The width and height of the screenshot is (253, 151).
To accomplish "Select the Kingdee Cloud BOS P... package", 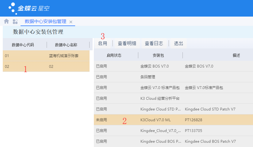I will tap(161, 141).
